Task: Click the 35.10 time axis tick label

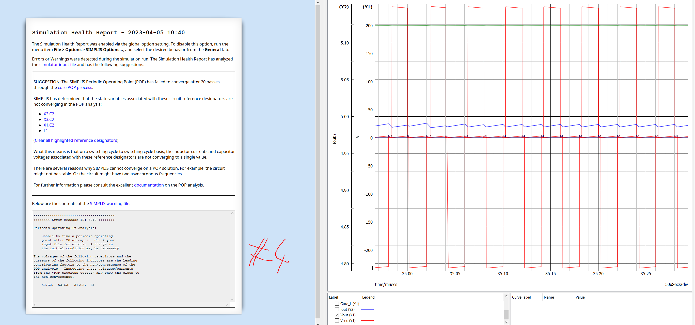Action: (x=503, y=274)
